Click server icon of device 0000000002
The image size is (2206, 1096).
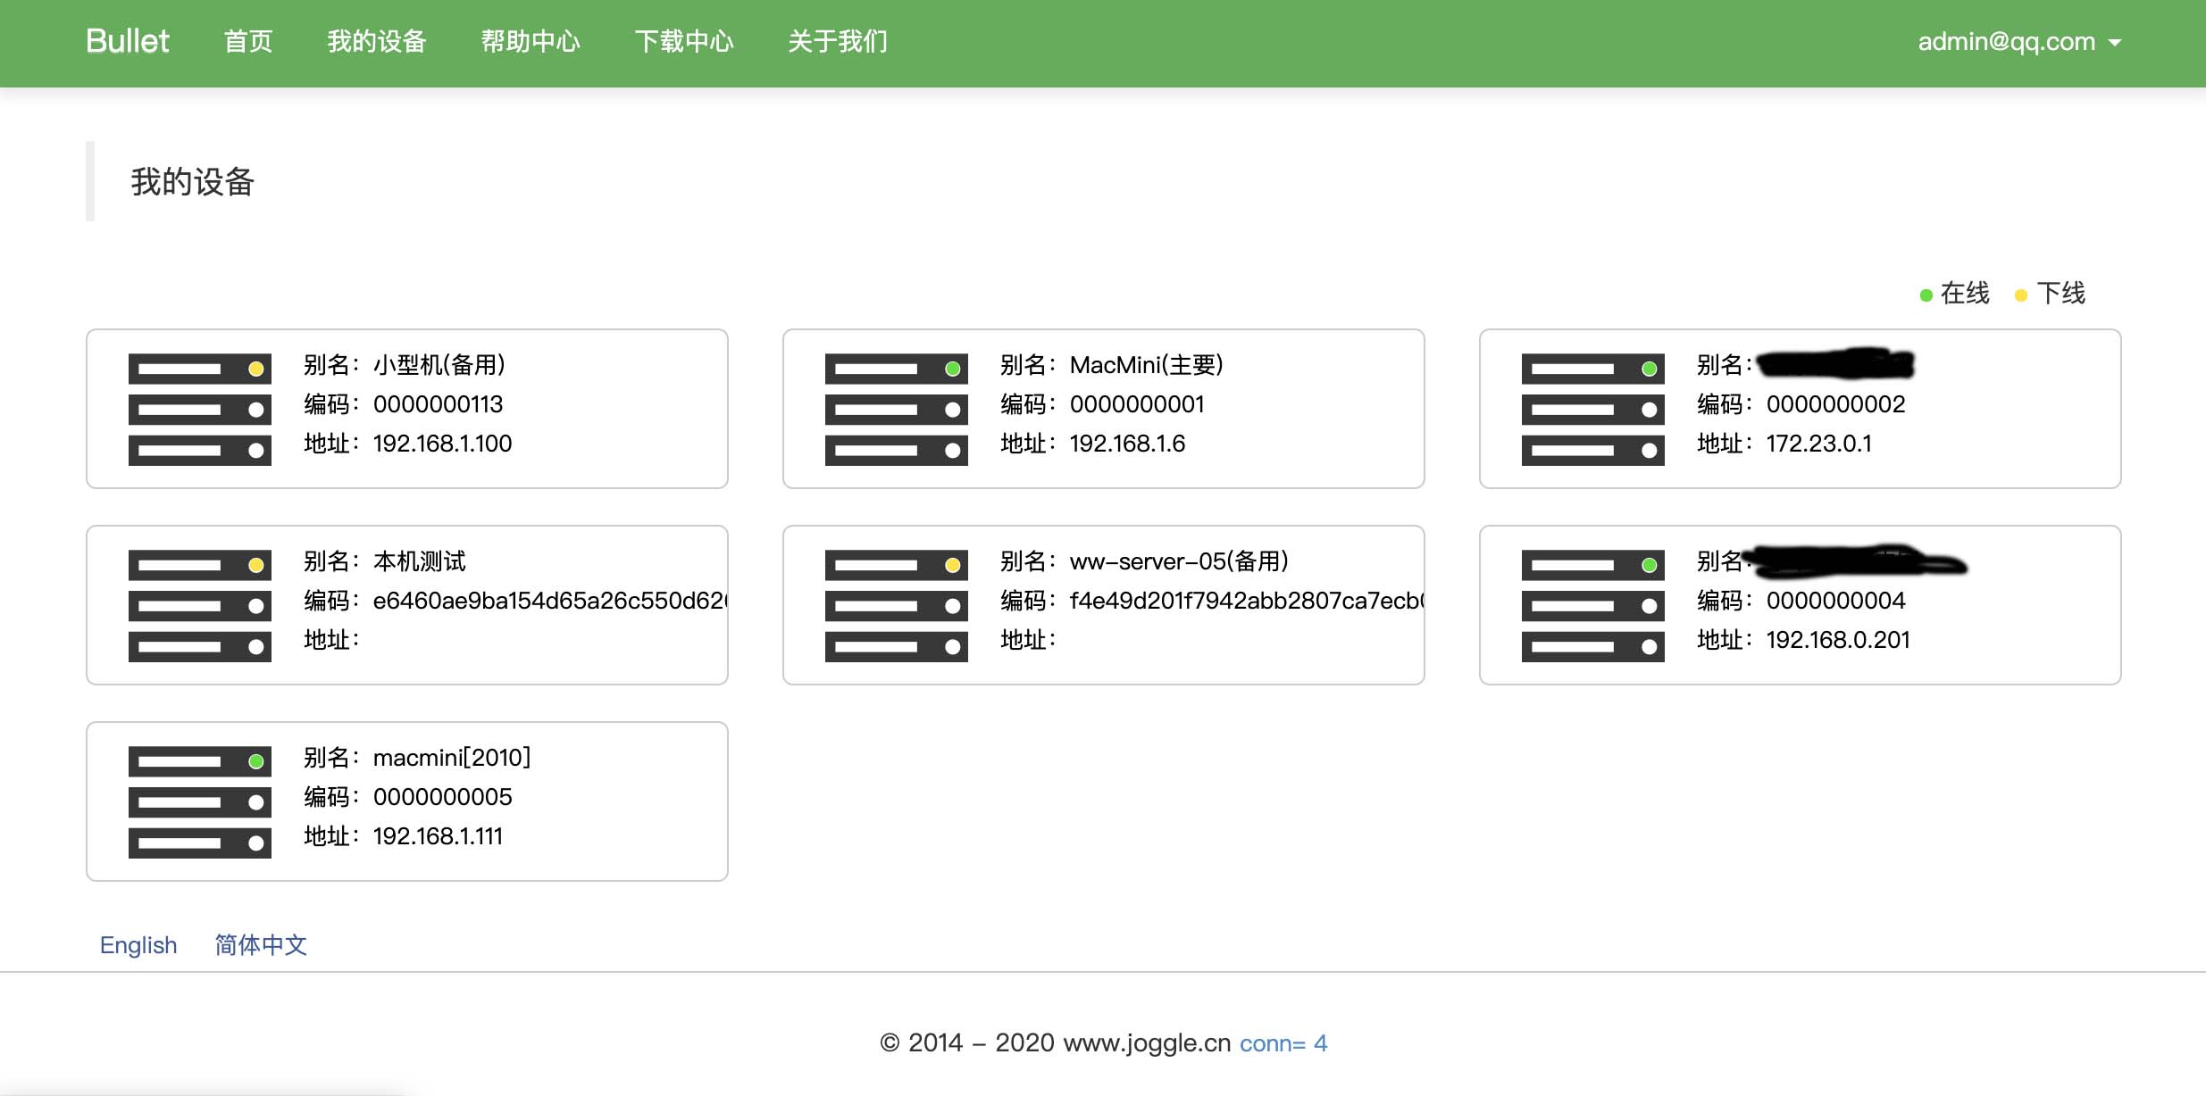[x=1592, y=410]
